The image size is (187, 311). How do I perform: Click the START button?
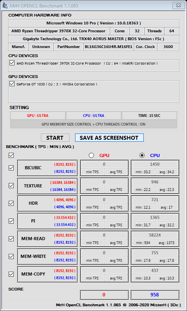55,138
